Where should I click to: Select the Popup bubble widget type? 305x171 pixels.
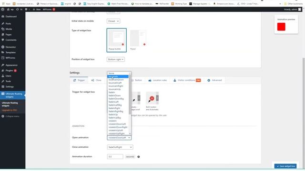tap(116, 40)
